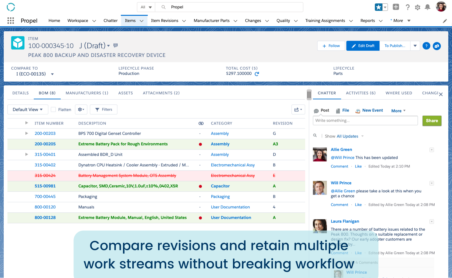The width and height of the screenshot is (452, 278).
Task: Open the Help question mark icon
Action: (x=408, y=7)
